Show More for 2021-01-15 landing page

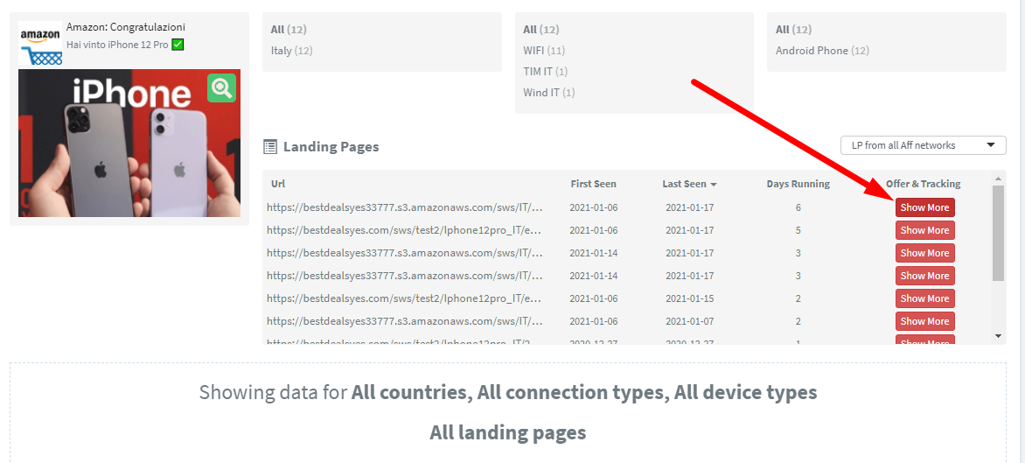click(925, 298)
